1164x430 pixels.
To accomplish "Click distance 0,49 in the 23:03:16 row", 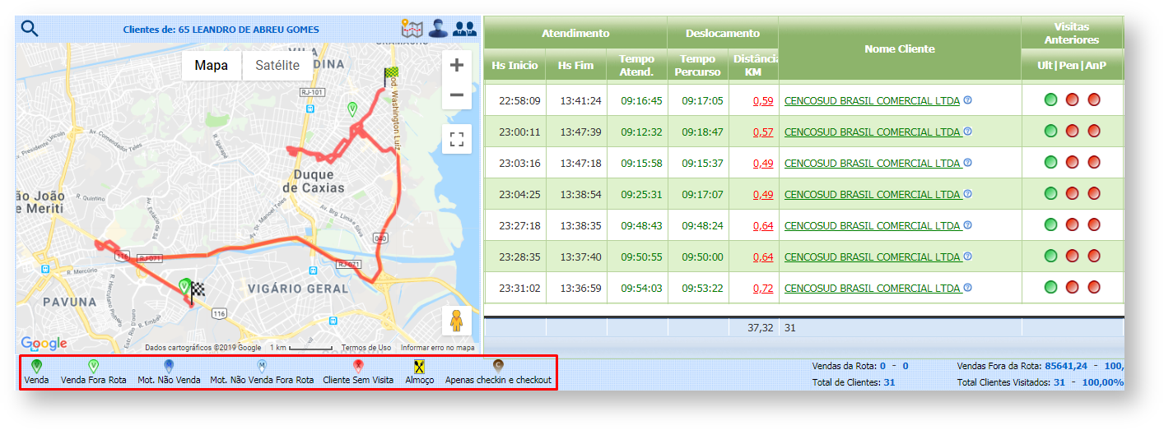I will (x=763, y=164).
